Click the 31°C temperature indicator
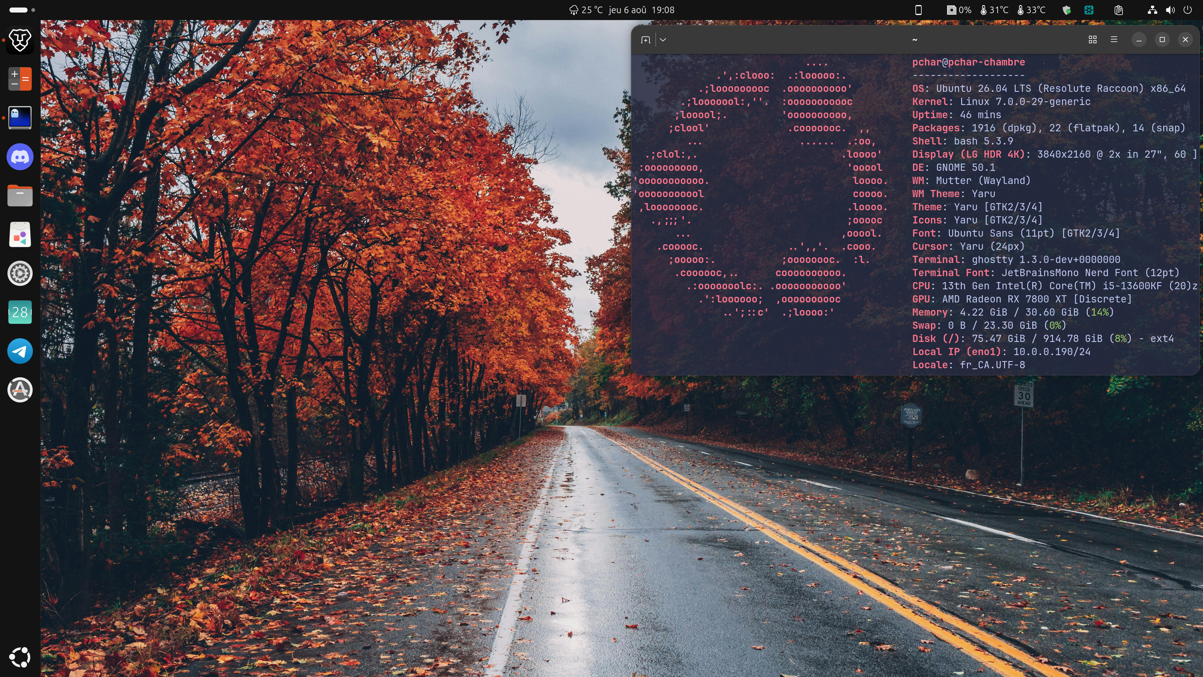The width and height of the screenshot is (1203, 677). 994,10
